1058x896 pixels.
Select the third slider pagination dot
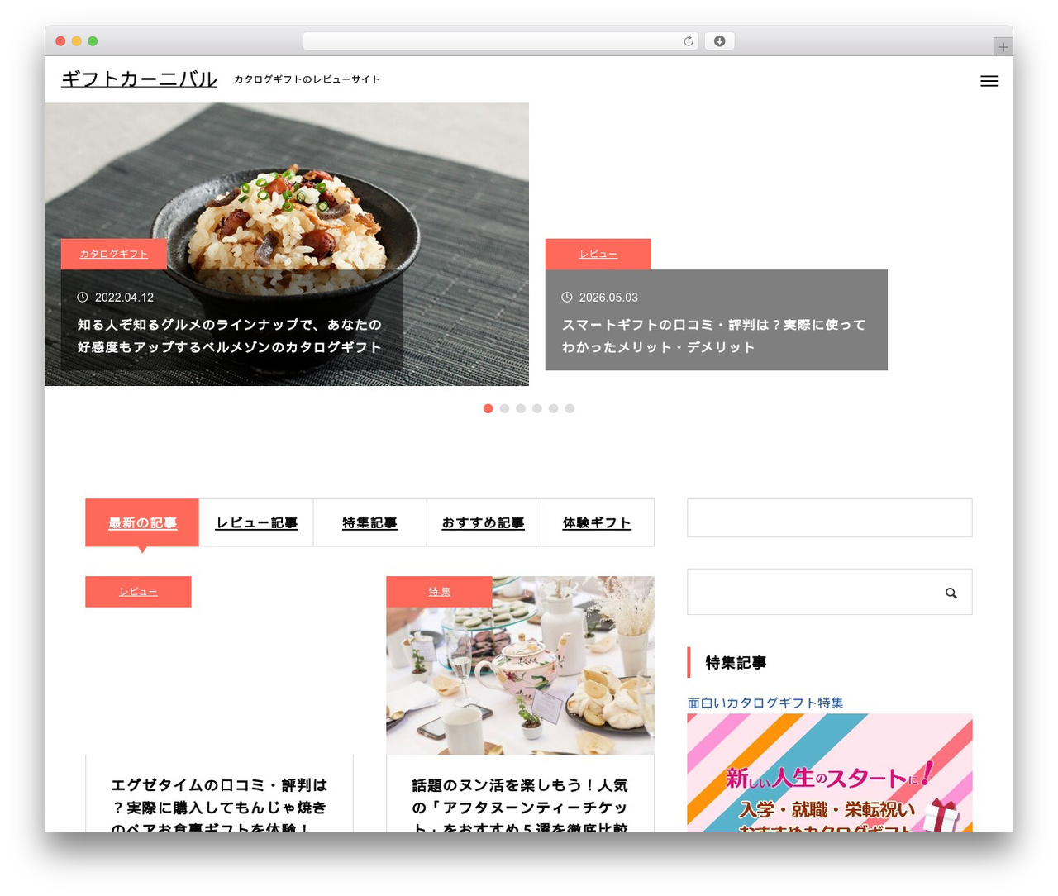coord(521,408)
